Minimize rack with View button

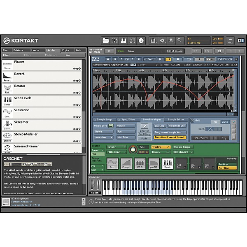pos(230,41)
